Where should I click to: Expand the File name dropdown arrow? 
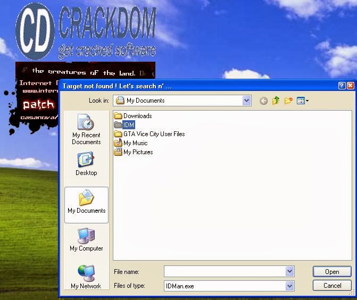(x=289, y=271)
